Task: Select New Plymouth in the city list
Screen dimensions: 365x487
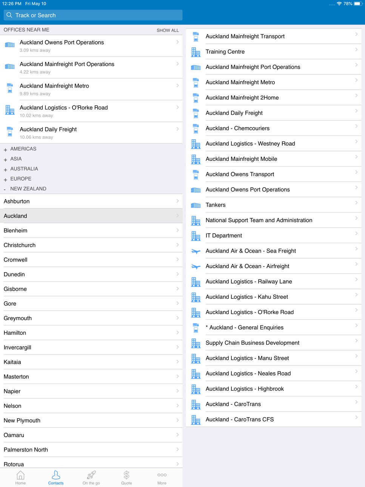Action: [91, 421]
